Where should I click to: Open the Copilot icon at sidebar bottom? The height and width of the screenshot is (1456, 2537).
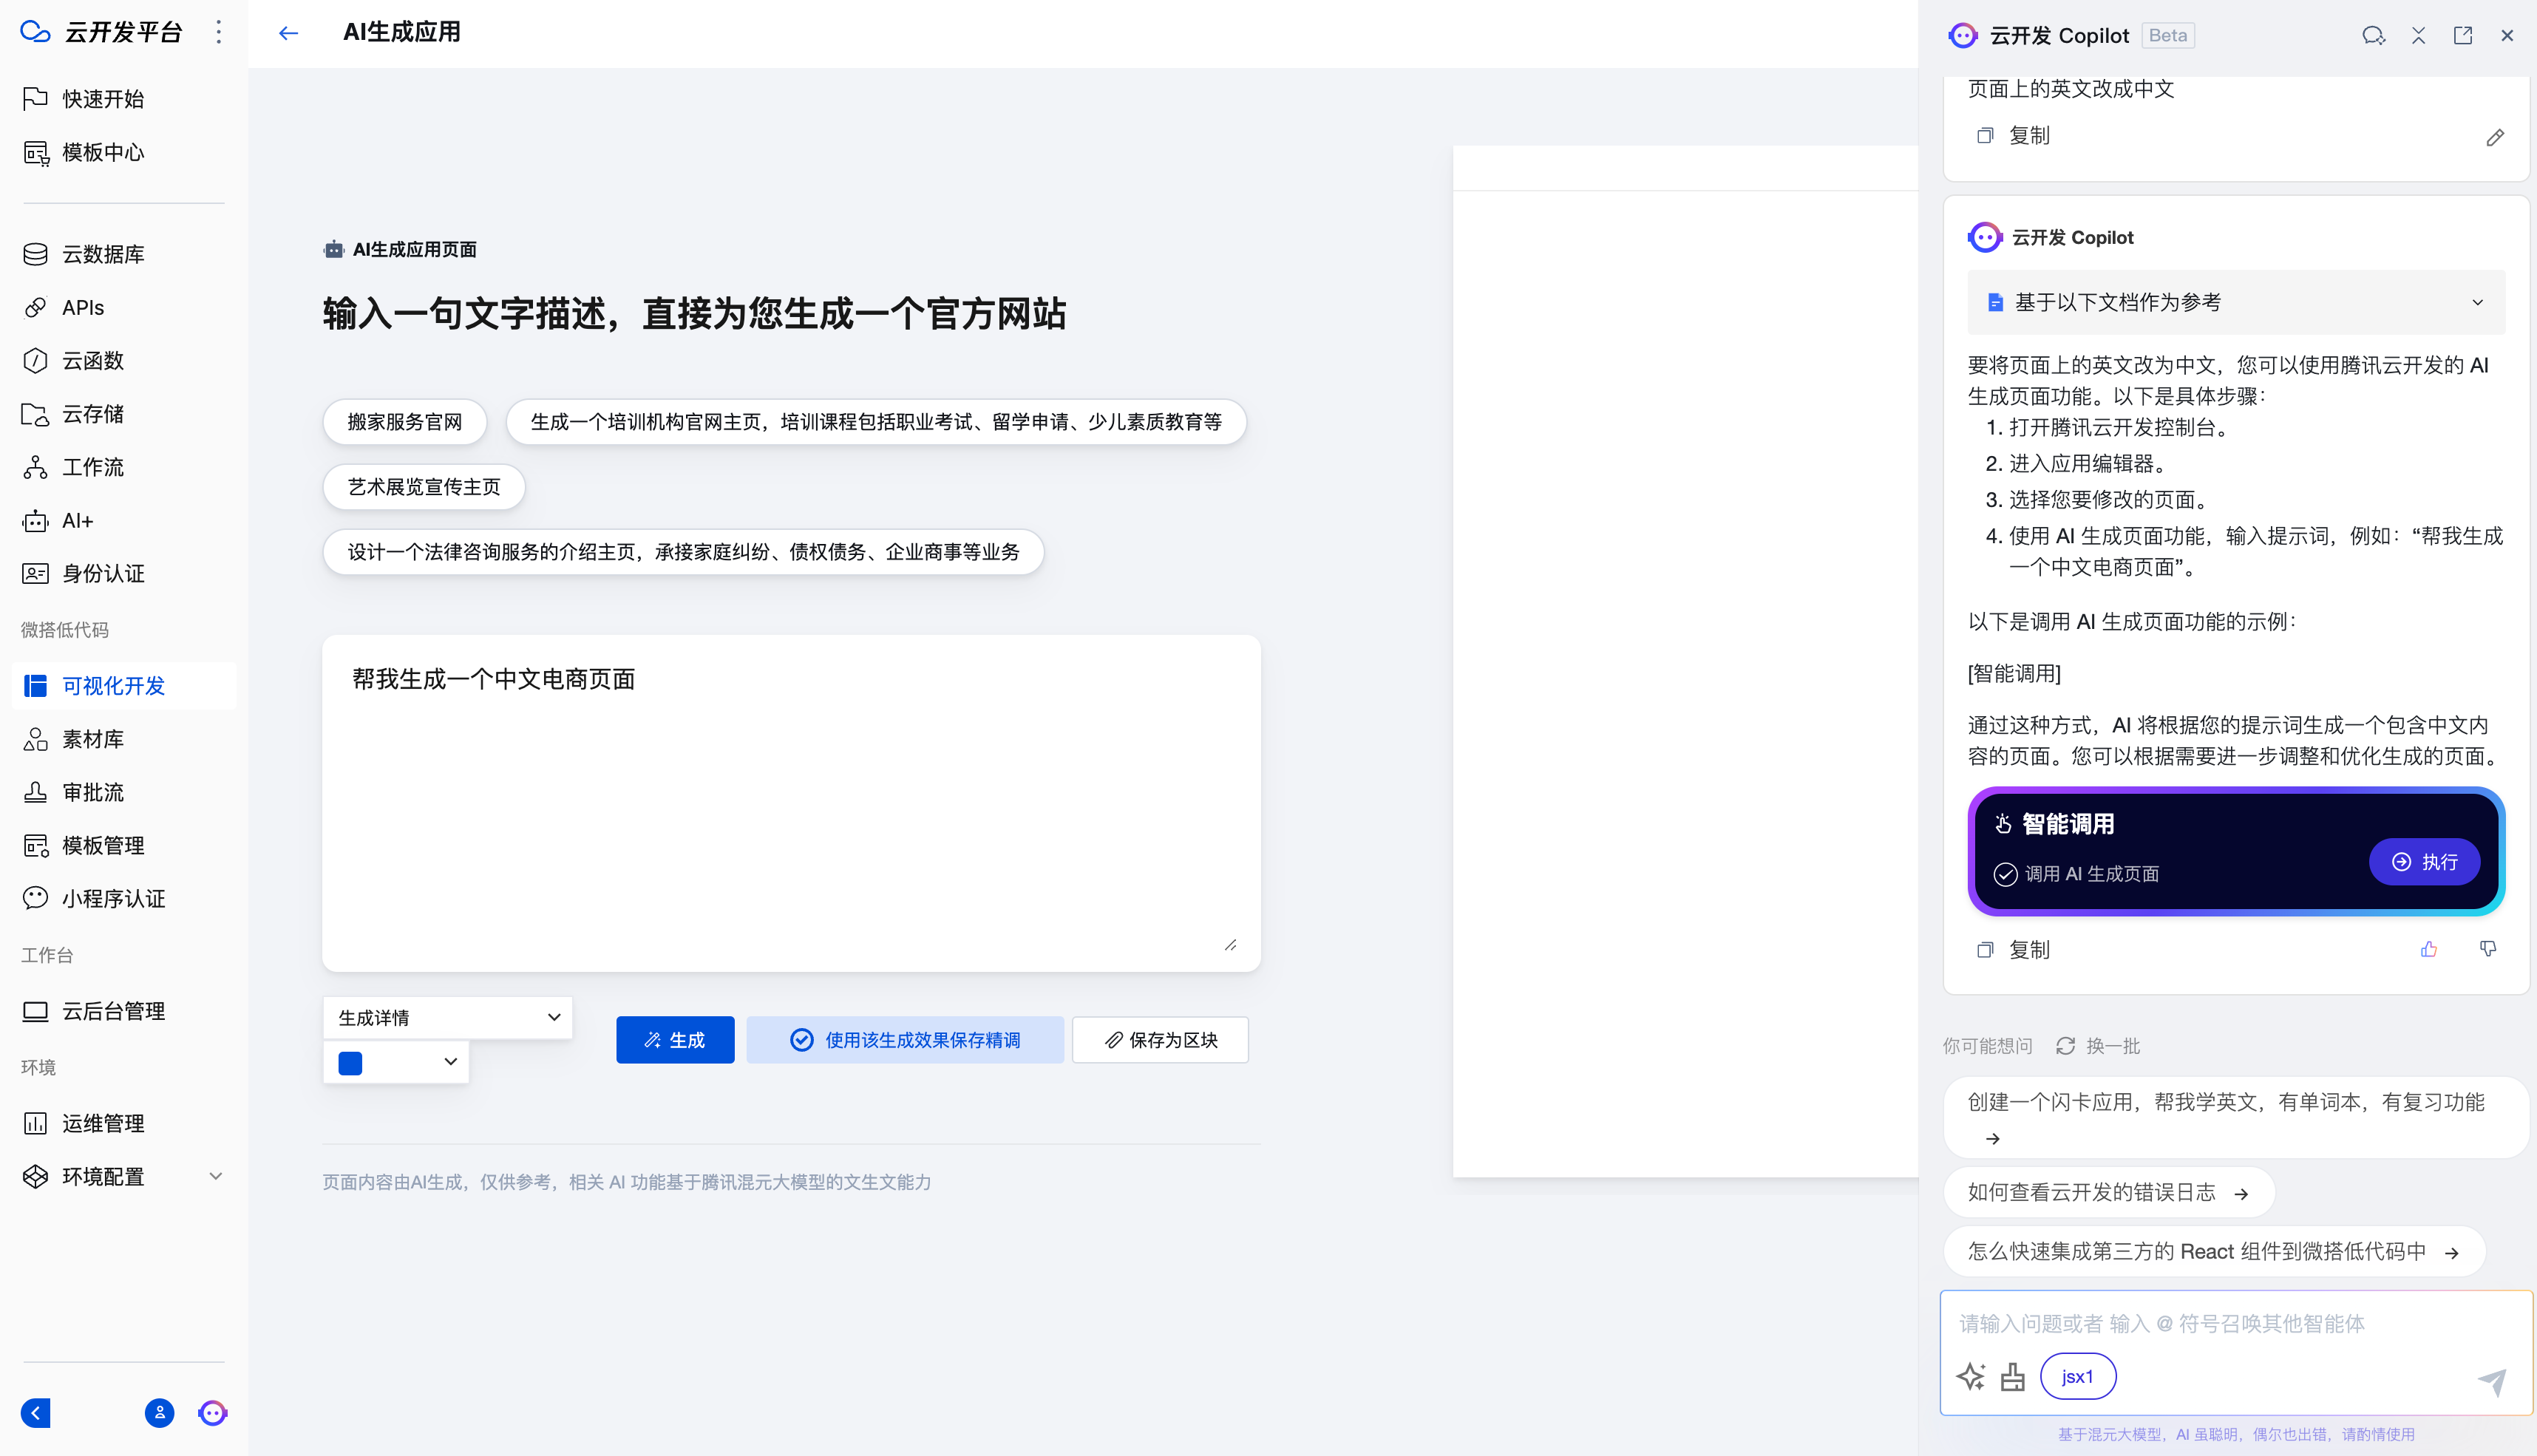pyautogui.click(x=213, y=1412)
